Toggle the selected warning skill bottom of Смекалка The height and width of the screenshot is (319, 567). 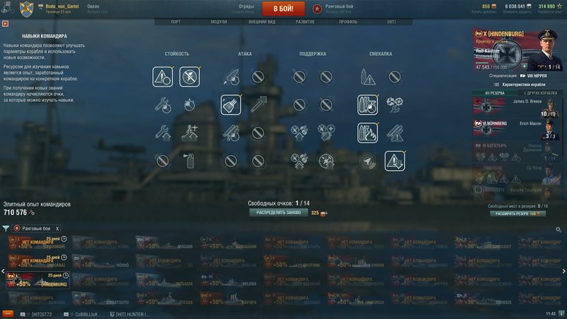(x=395, y=161)
